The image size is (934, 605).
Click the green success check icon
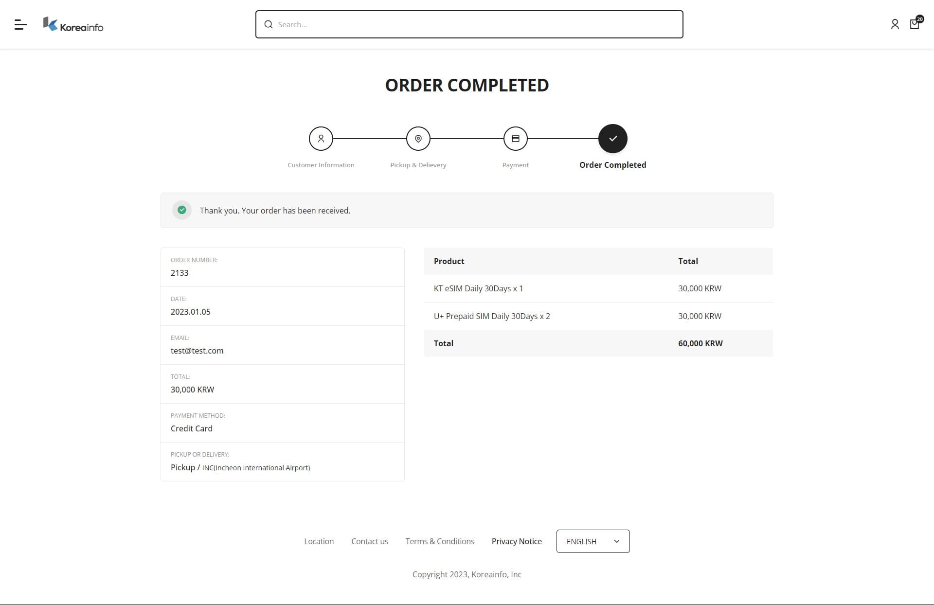pos(182,210)
